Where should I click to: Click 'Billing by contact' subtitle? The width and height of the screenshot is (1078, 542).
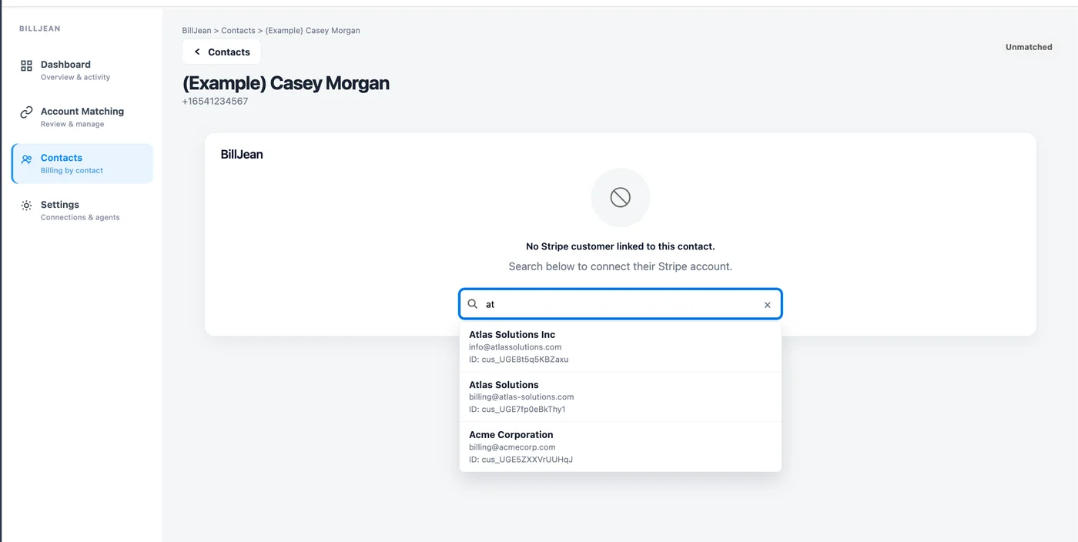[x=72, y=170]
